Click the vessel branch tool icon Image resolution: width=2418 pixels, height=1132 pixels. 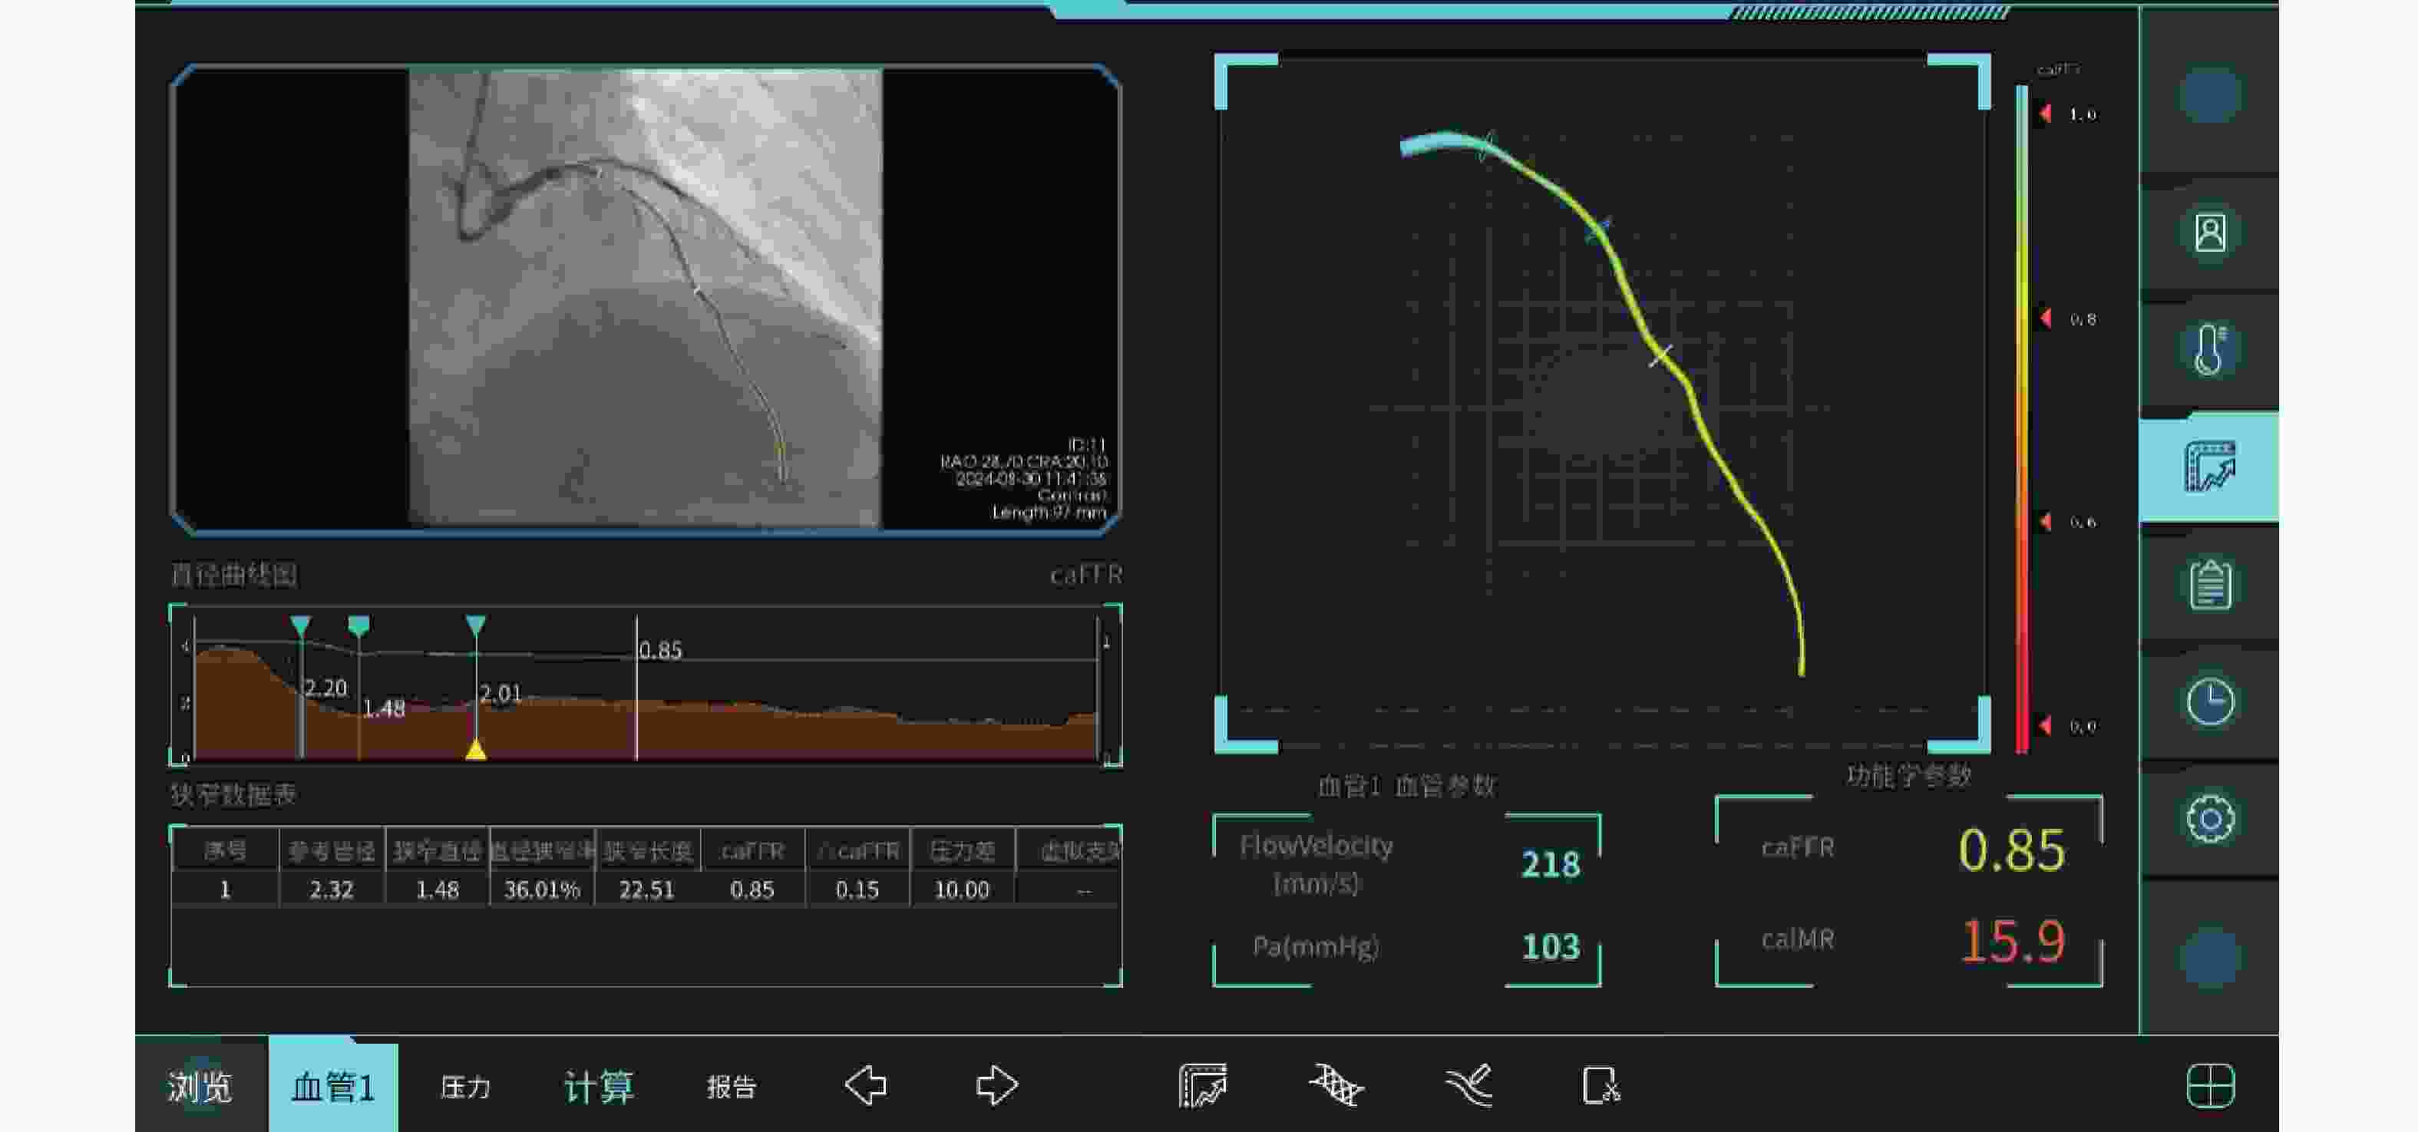click(x=1469, y=1086)
